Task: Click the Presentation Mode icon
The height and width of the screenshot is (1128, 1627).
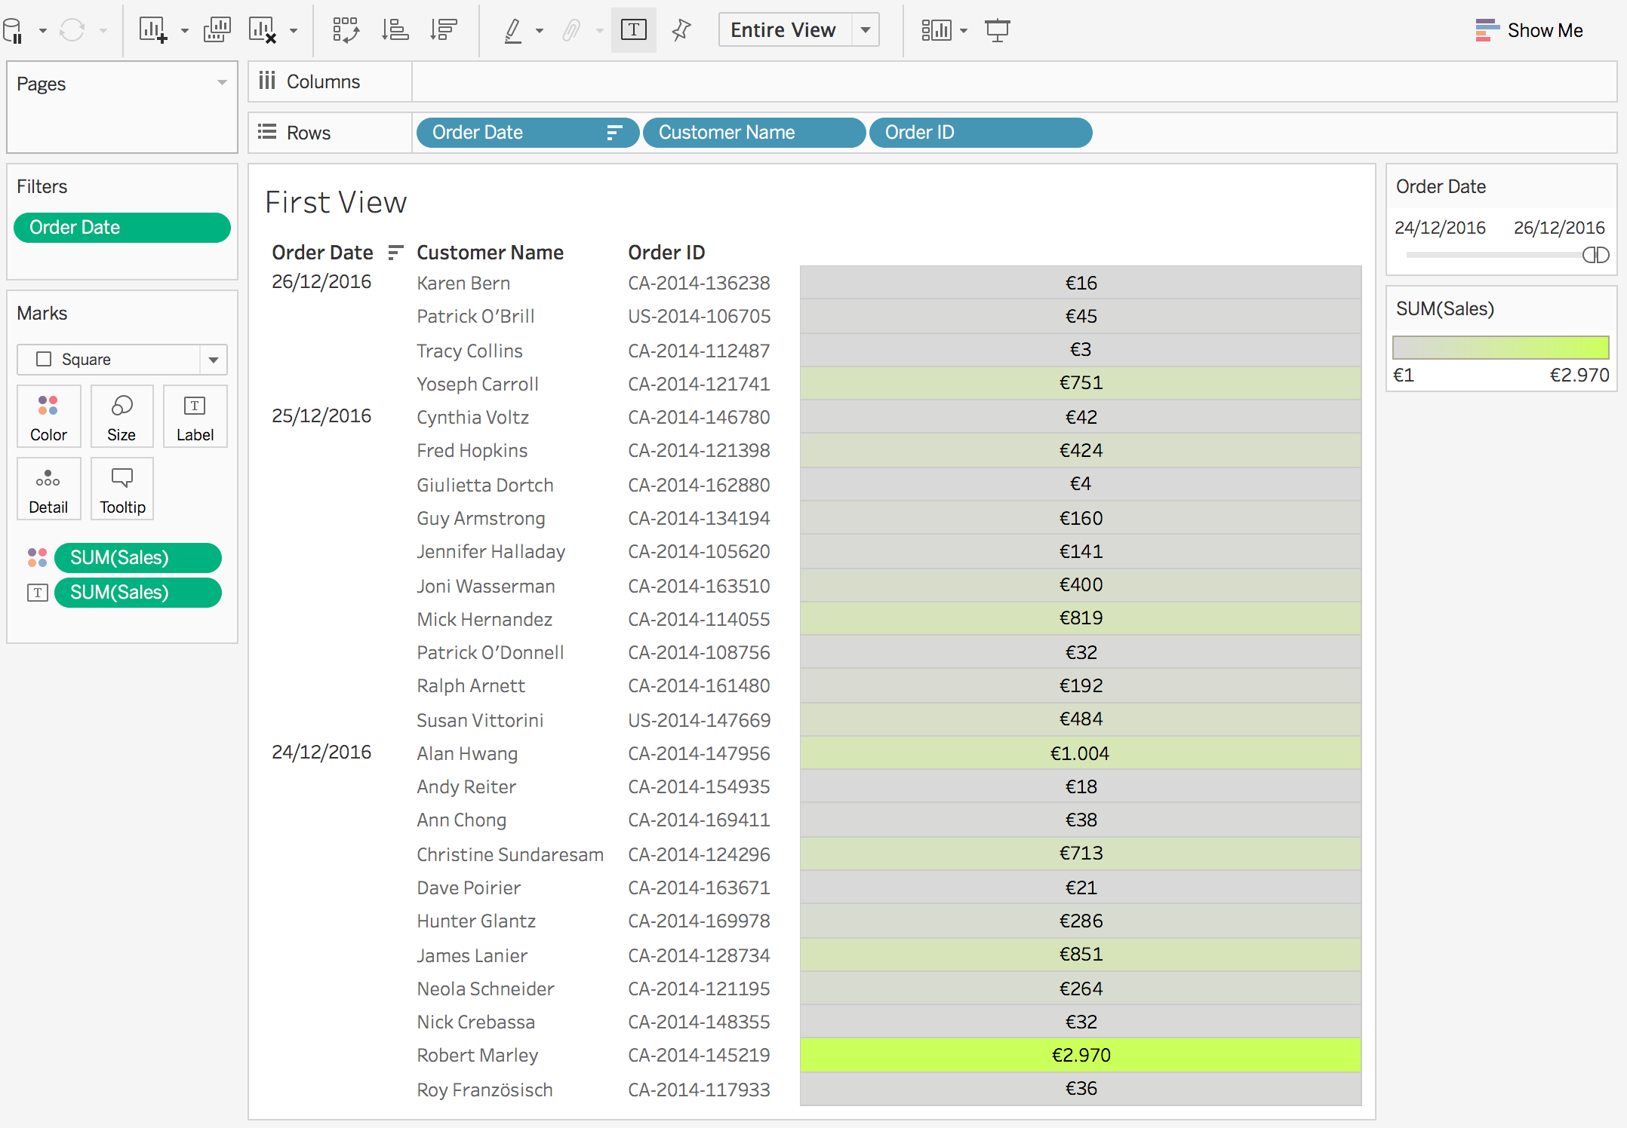Action: (997, 30)
